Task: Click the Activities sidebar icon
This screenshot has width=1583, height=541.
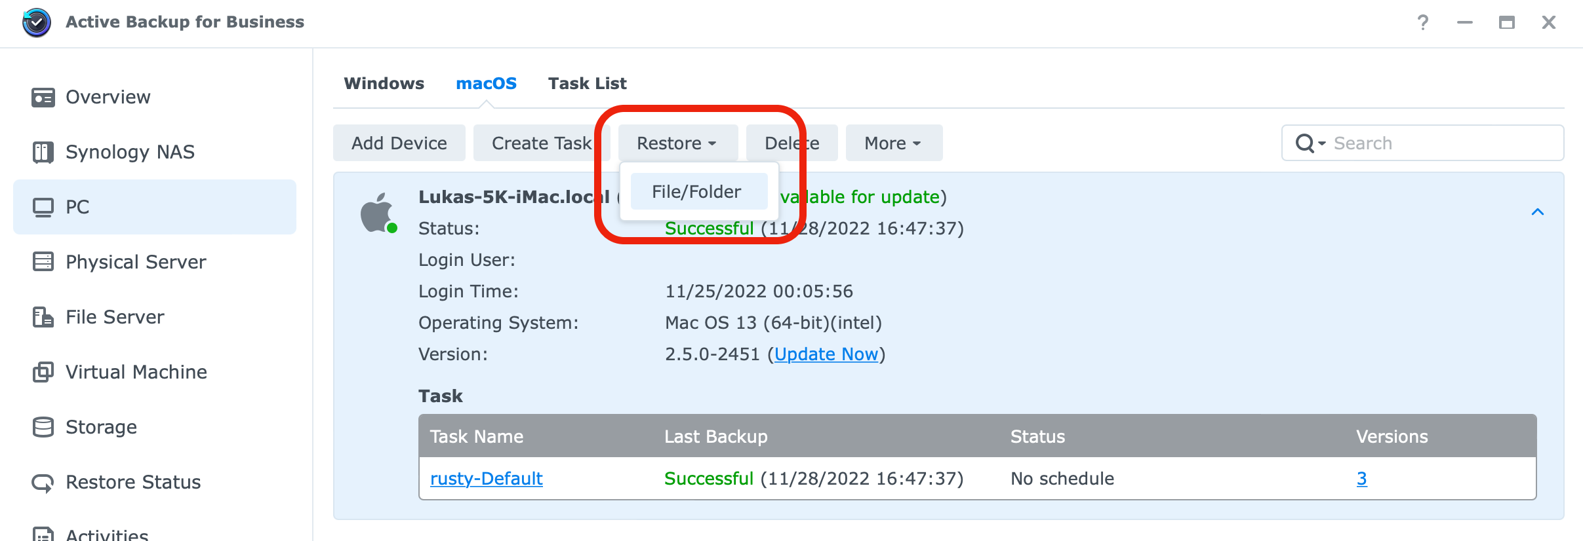Action: pos(43,534)
